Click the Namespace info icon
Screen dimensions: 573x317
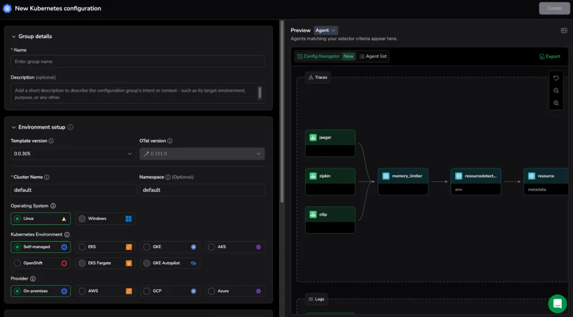(x=168, y=177)
